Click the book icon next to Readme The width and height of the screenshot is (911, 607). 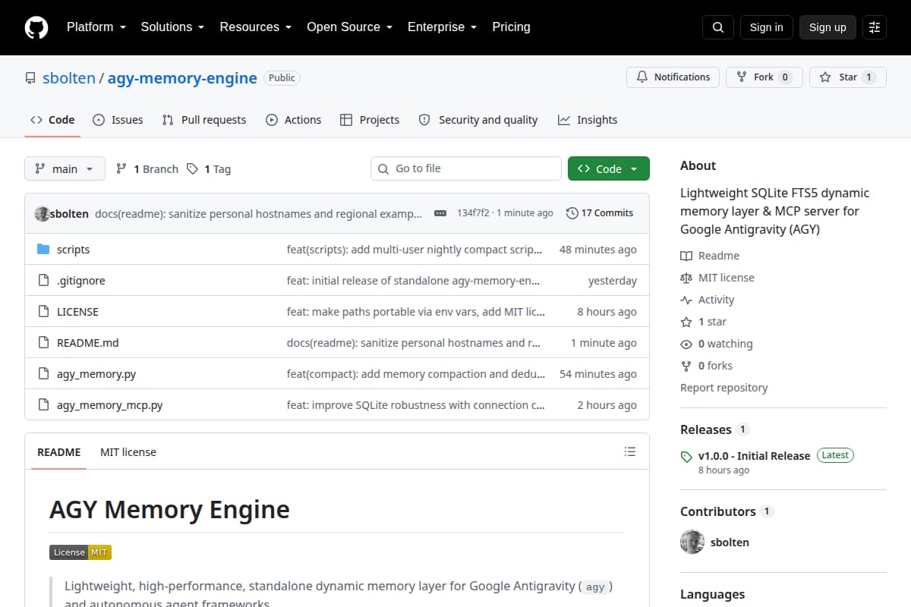(x=686, y=256)
